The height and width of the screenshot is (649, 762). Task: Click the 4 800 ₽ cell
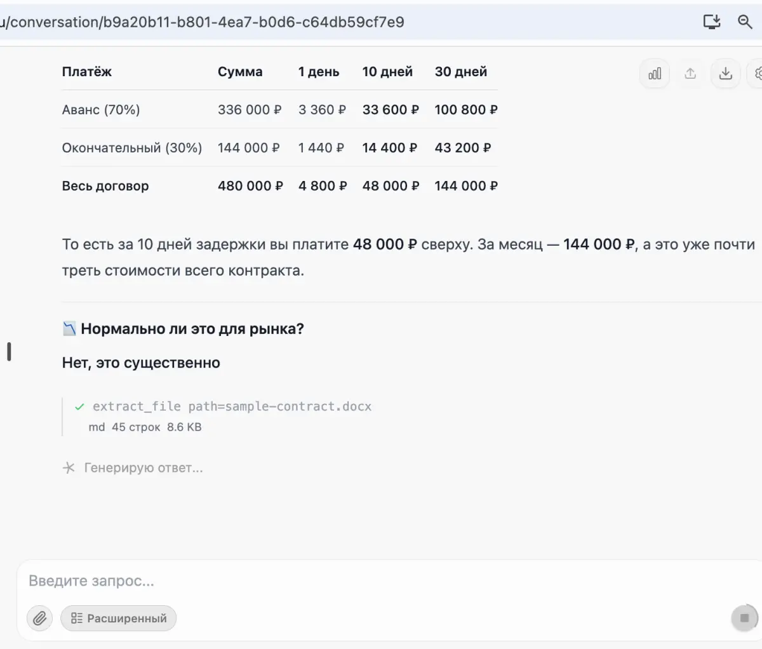(323, 186)
